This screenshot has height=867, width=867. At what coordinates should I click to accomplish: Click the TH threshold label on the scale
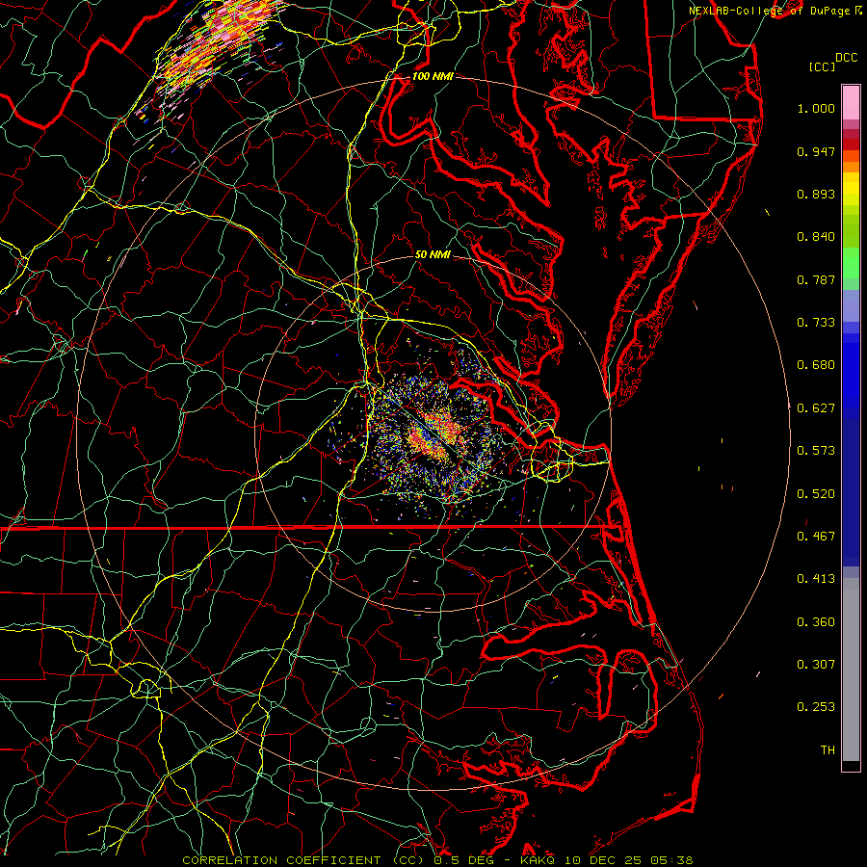tap(828, 750)
